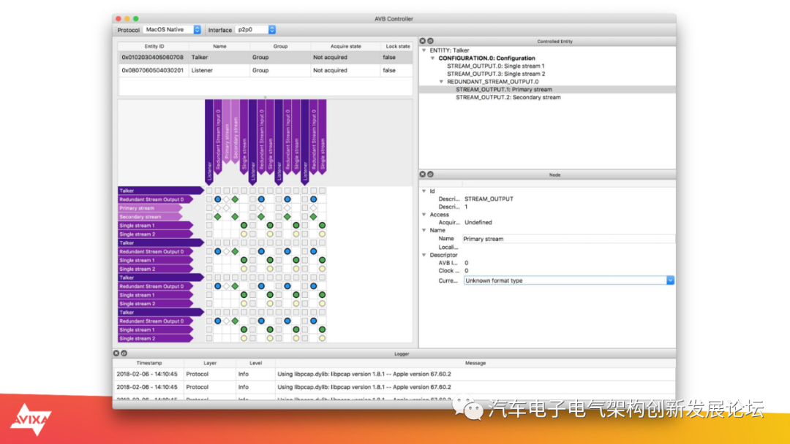
Task: Click the Name field containing Primary stream
Action: pyautogui.click(x=568, y=239)
